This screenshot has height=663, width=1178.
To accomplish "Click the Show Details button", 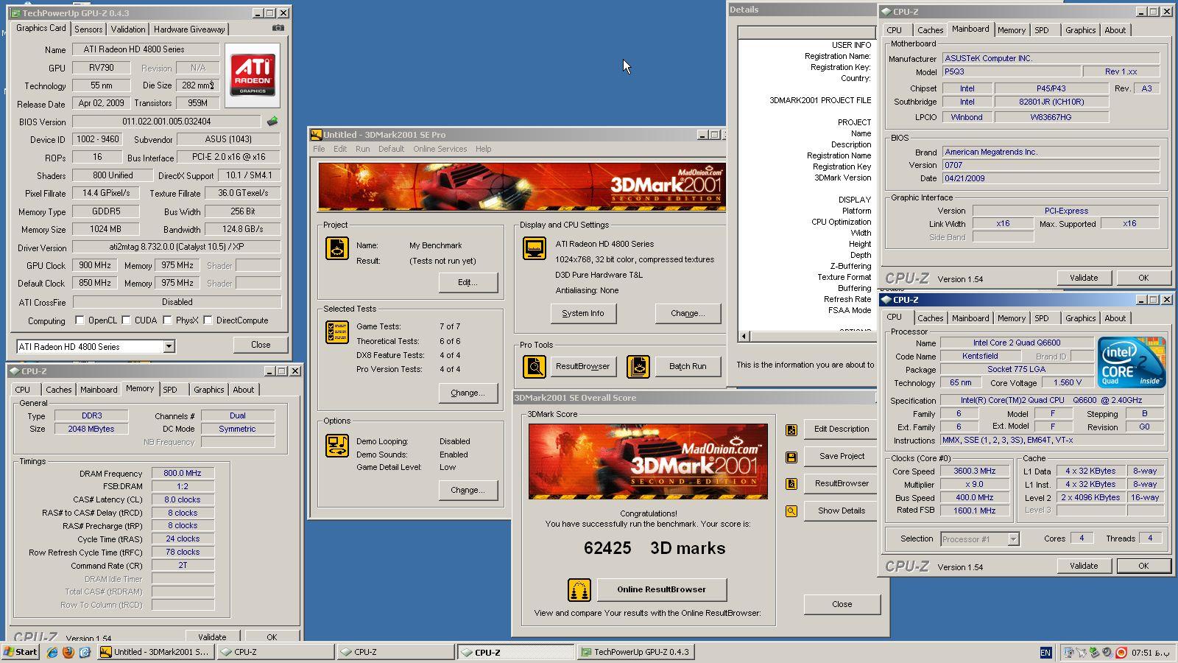I will 842,511.
